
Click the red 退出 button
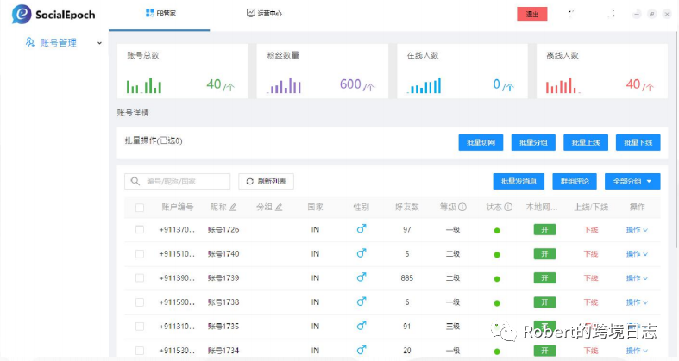click(x=531, y=14)
